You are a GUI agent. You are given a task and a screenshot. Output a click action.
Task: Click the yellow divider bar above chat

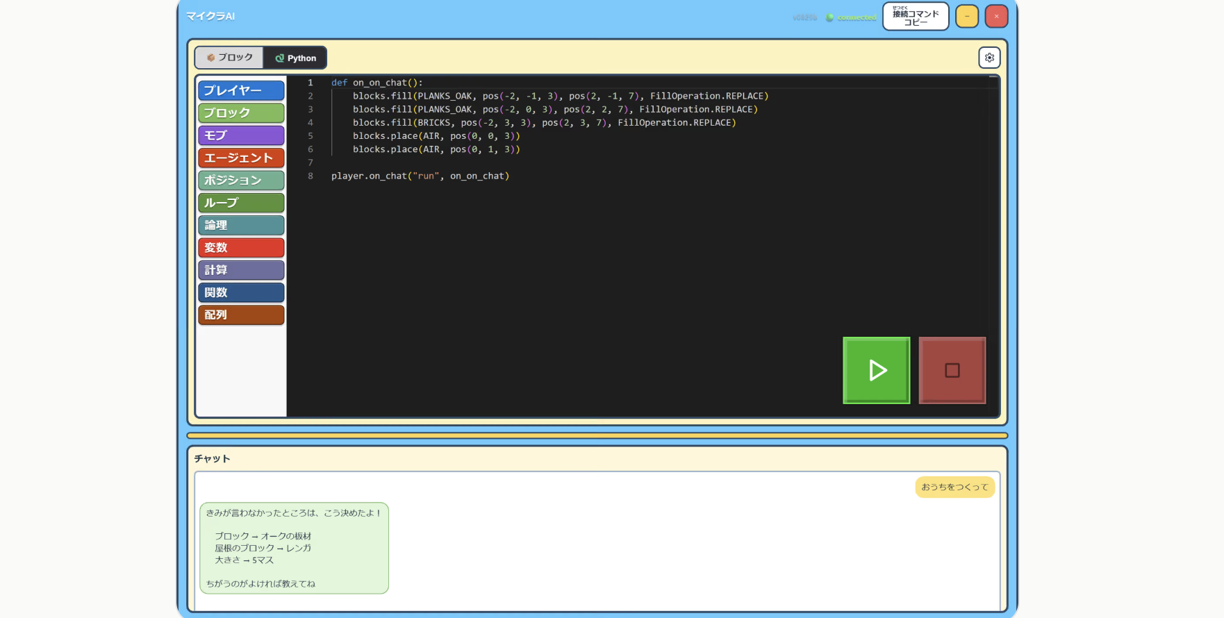coord(597,435)
